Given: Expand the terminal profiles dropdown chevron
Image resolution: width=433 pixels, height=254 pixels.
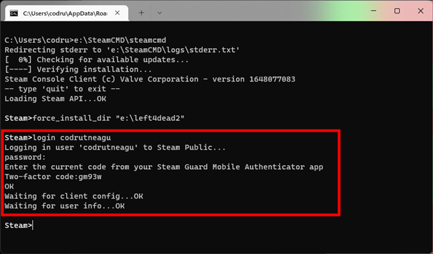Looking at the screenshot, I should coord(159,13).
